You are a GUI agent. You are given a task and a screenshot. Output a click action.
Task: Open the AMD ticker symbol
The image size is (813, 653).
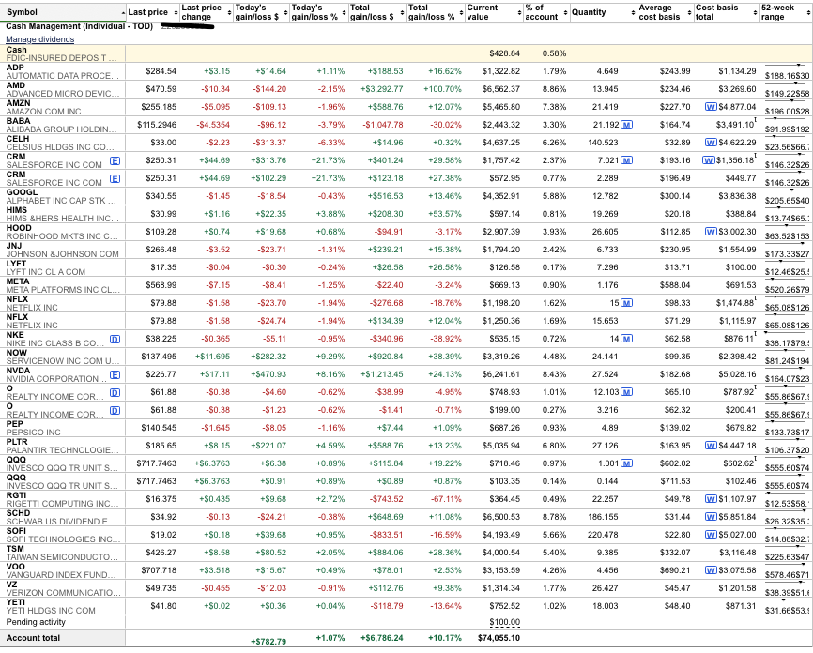pyautogui.click(x=16, y=85)
